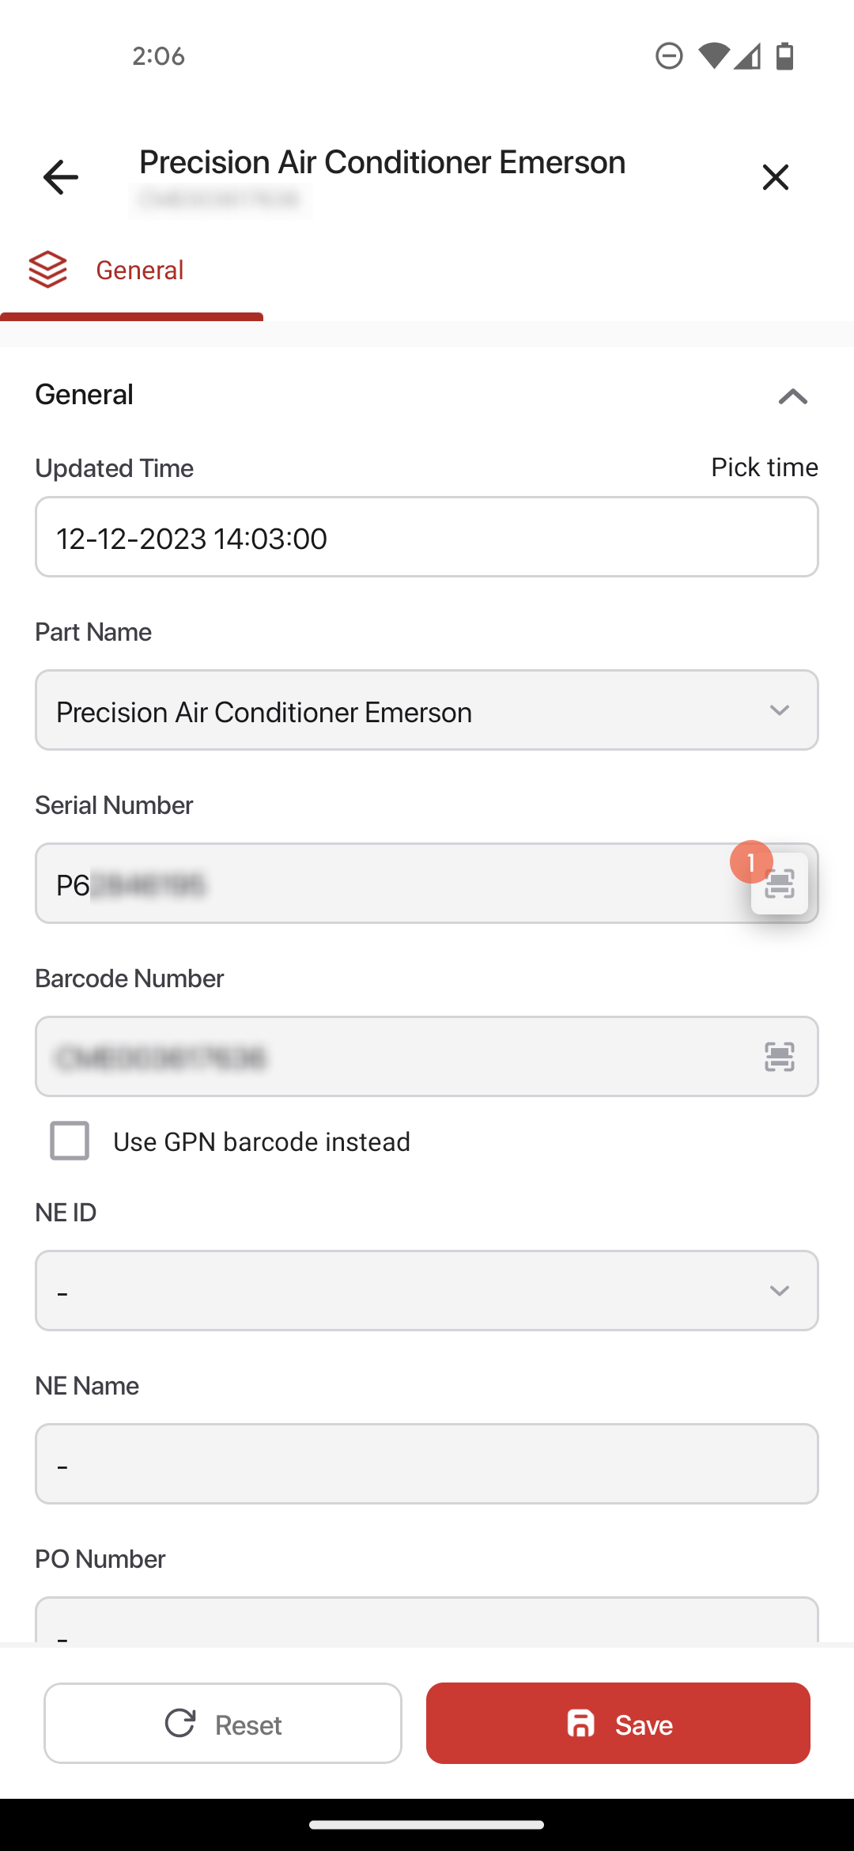Tap Pick time link
Viewport: 854px width, 1851px height.
(x=765, y=467)
